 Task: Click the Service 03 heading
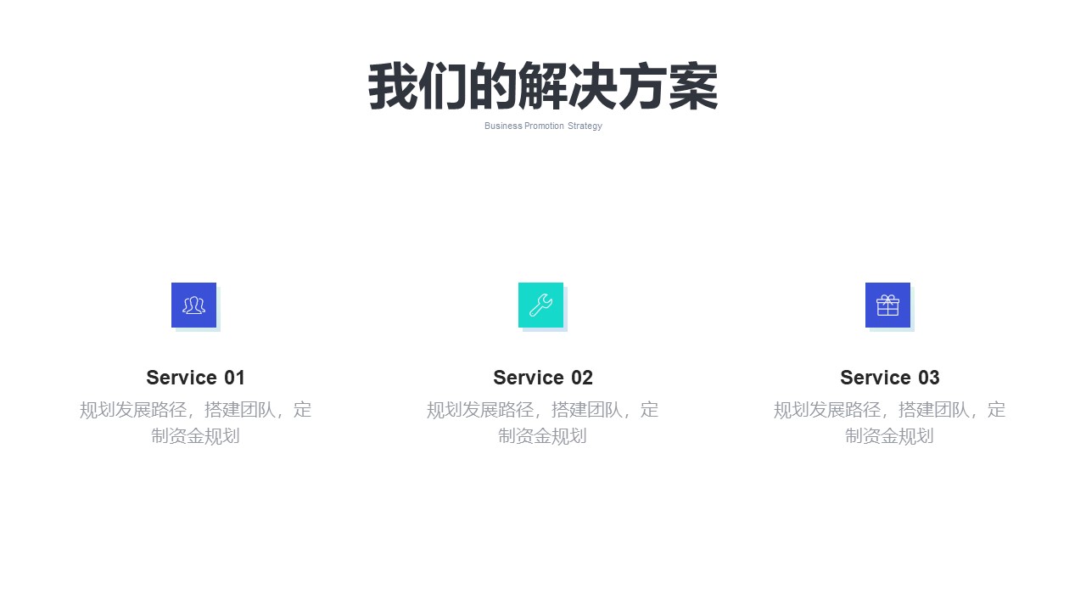tap(890, 378)
